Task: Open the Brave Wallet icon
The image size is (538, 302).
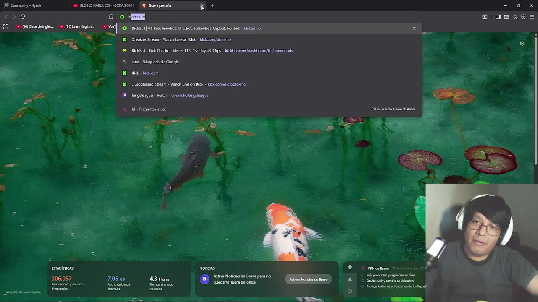Action: [506, 17]
